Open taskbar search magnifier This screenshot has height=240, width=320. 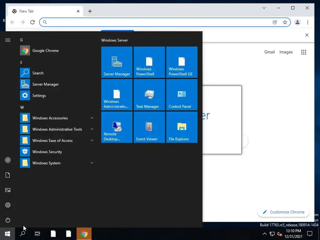pos(22,234)
